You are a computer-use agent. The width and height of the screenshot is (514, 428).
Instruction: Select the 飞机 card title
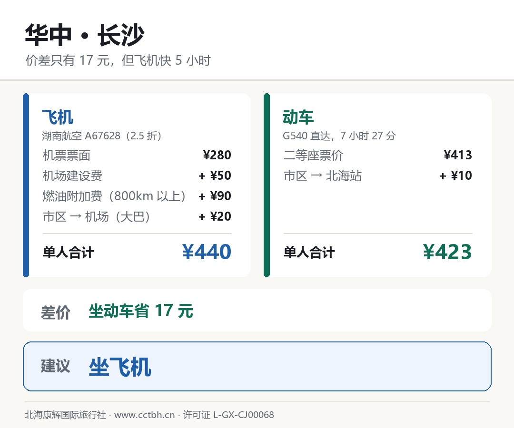point(58,117)
